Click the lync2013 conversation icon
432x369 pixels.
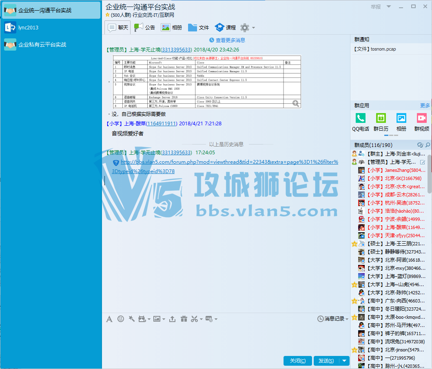(10, 28)
